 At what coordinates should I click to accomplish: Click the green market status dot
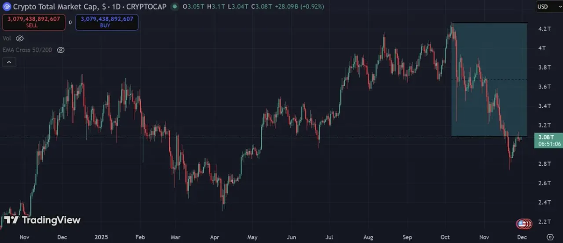(175, 7)
